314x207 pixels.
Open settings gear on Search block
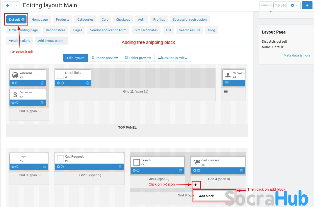[134, 170]
